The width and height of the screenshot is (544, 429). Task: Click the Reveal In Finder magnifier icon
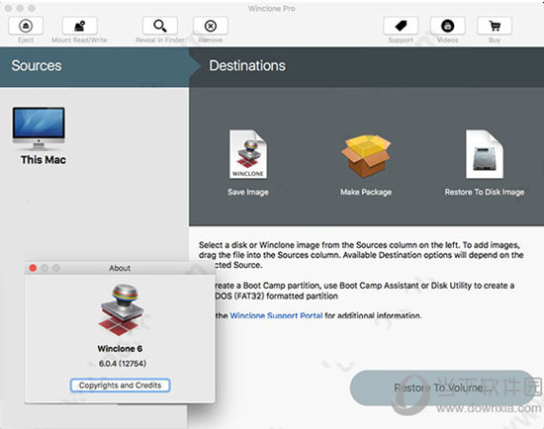(x=160, y=26)
